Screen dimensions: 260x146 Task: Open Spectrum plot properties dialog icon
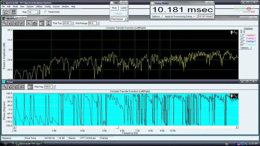[42, 23]
